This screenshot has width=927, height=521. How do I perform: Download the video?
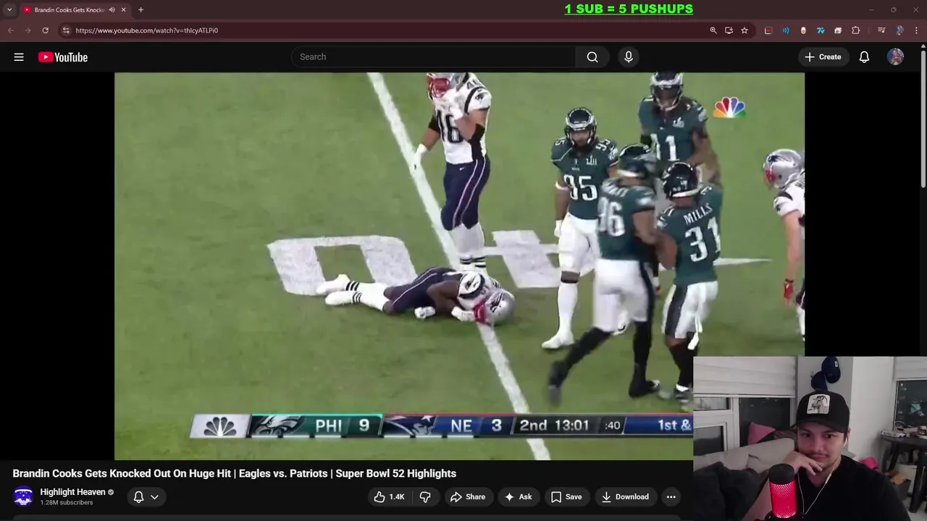click(x=625, y=496)
